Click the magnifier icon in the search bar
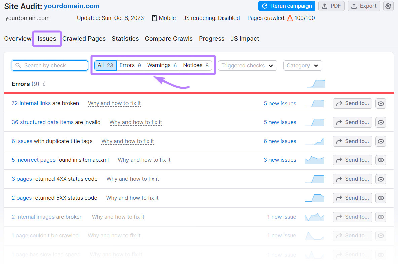This screenshot has width=398, height=264. click(18, 65)
